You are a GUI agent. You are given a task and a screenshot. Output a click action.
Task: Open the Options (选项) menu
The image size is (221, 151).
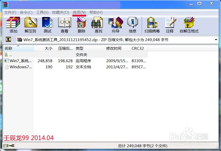[79, 12]
